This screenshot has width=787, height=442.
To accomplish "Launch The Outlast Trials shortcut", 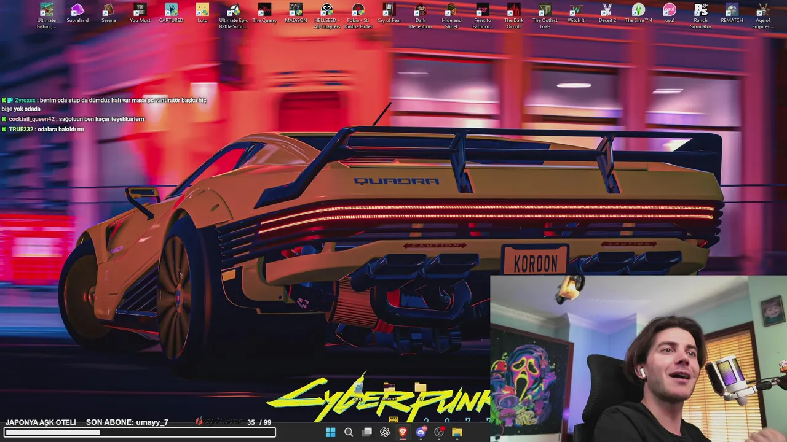I will click(545, 16).
